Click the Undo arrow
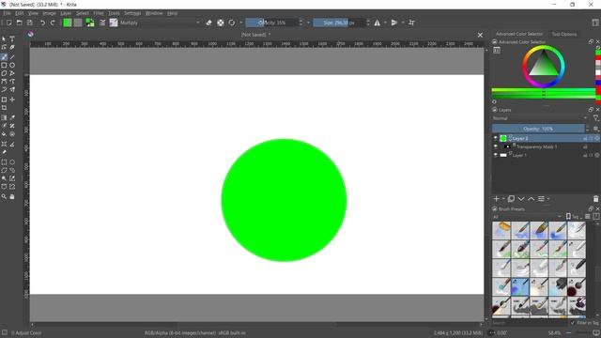The image size is (601, 338). [42, 23]
